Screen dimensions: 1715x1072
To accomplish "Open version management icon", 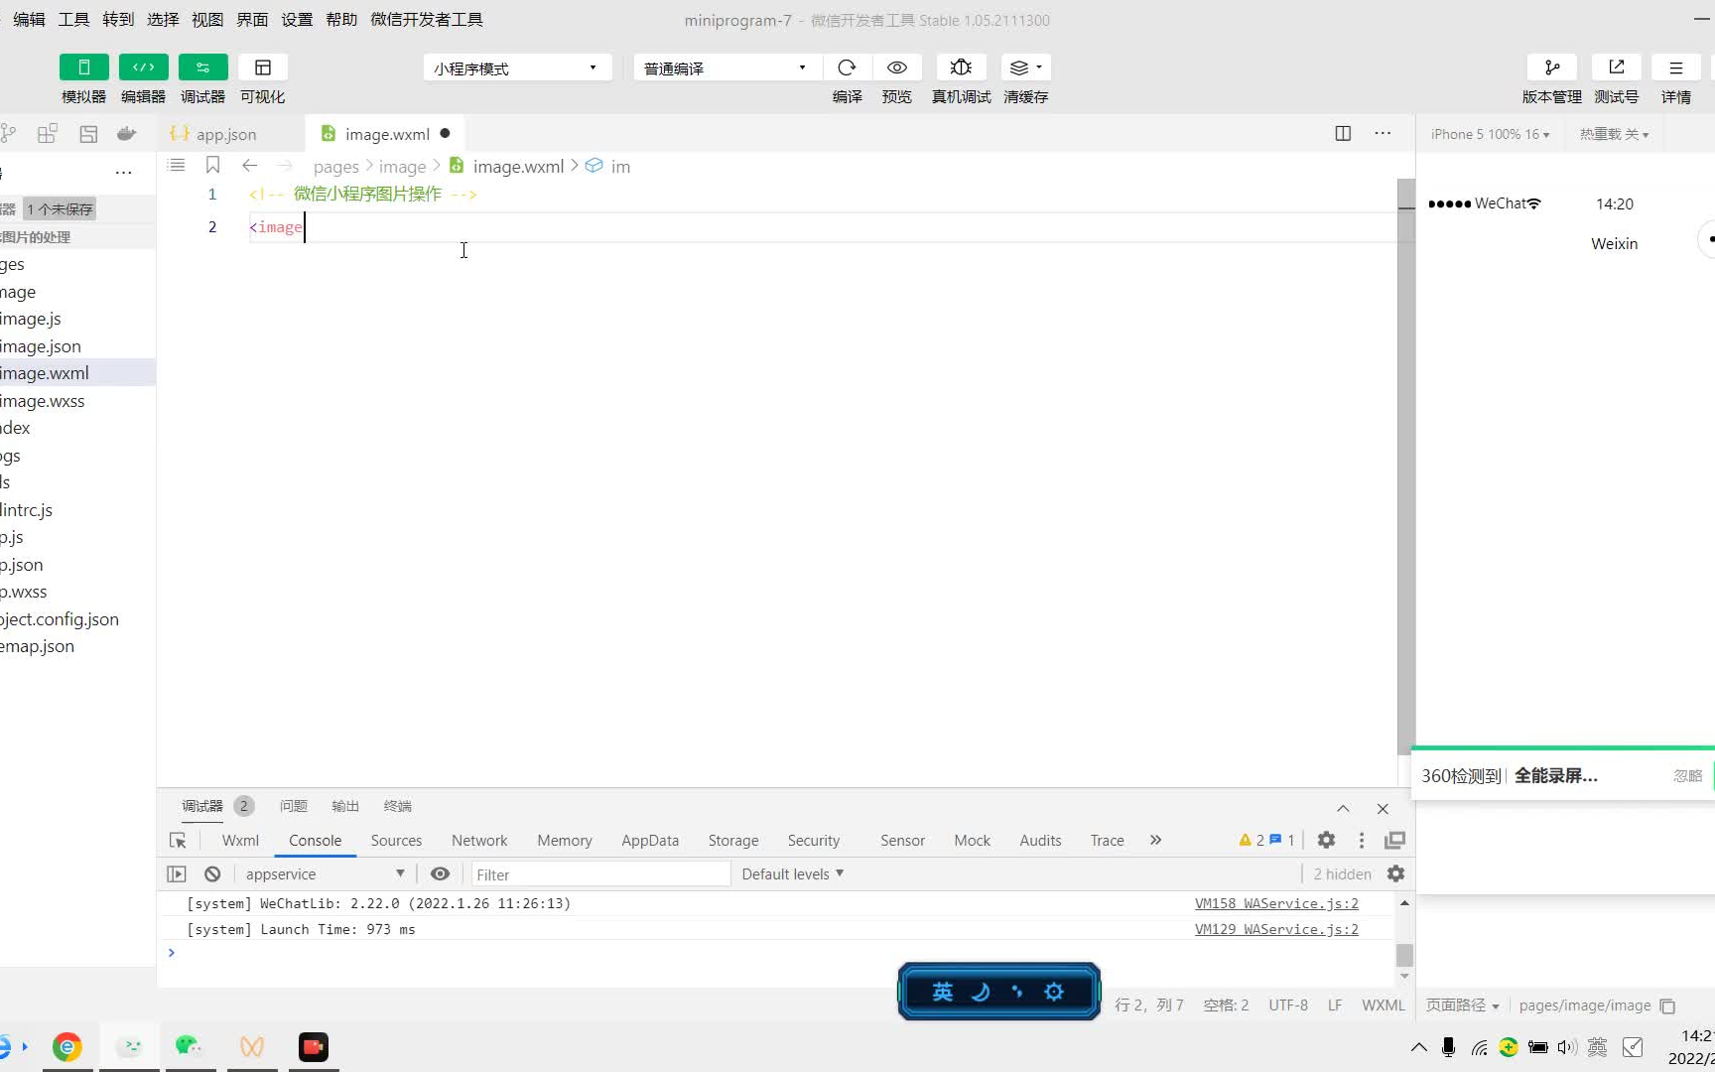I will coord(1552,67).
